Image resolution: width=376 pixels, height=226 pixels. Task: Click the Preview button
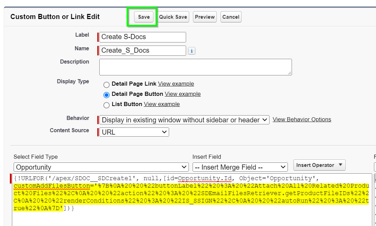205,17
